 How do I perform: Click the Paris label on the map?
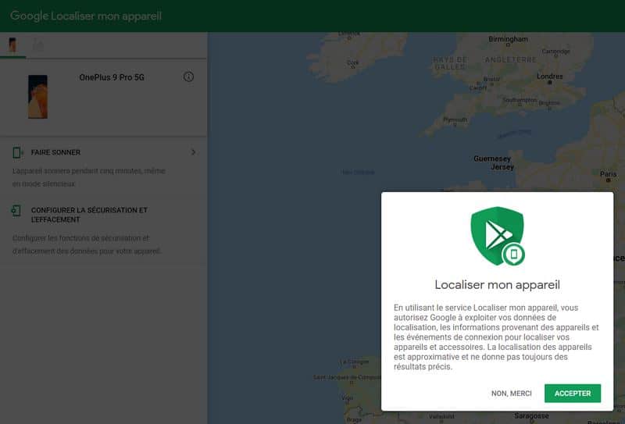pos(608,174)
